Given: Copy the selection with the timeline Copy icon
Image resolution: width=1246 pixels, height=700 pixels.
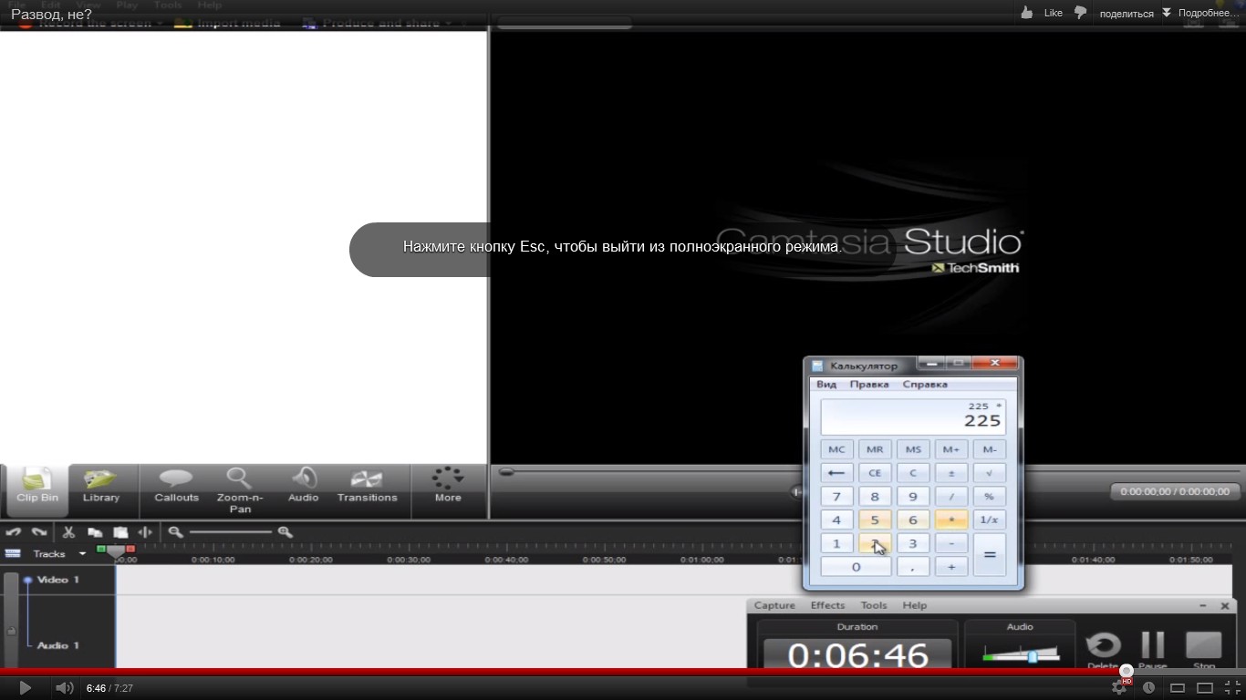Looking at the screenshot, I should point(94,532).
